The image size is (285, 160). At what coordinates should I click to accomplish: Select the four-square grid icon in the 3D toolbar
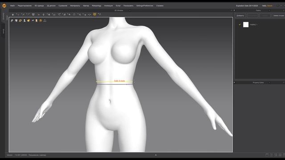click(33, 14)
